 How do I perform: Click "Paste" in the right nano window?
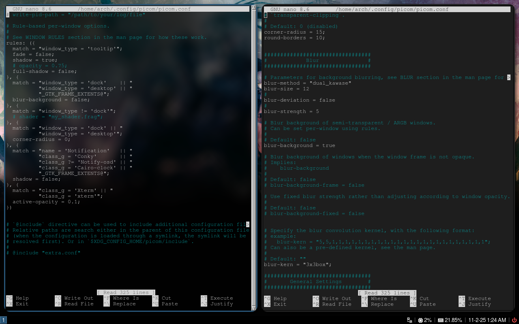click(428, 304)
